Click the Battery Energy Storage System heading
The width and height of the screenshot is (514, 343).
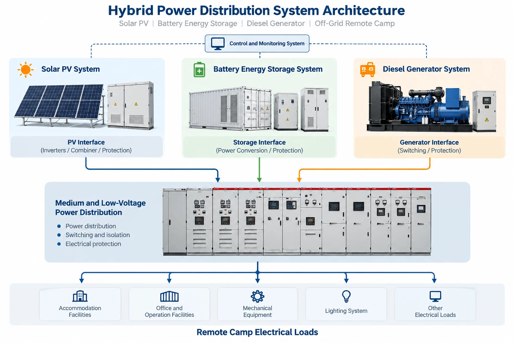pyautogui.click(x=268, y=69)
